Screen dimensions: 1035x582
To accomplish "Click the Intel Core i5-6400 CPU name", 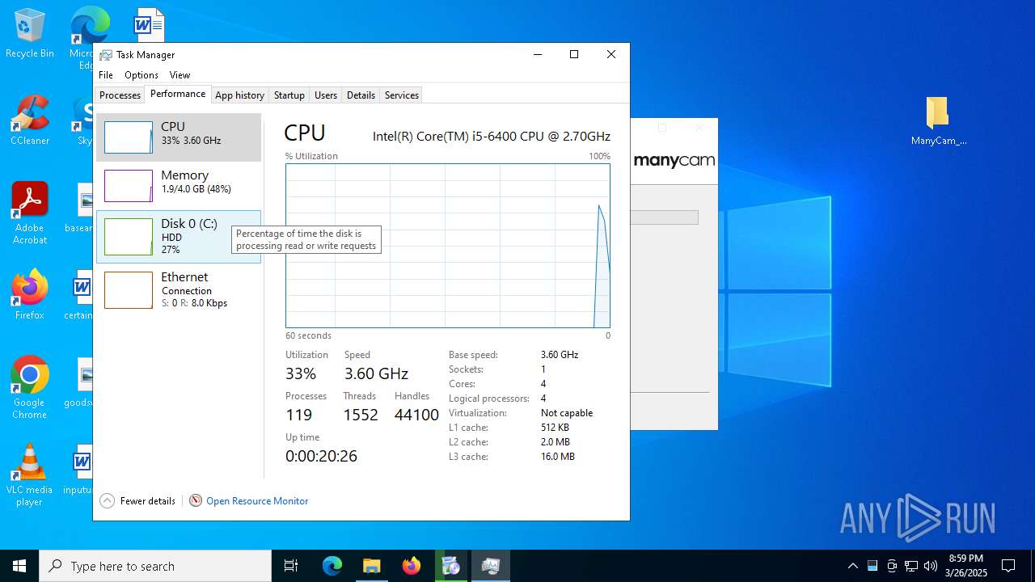I will click(492, 137).
